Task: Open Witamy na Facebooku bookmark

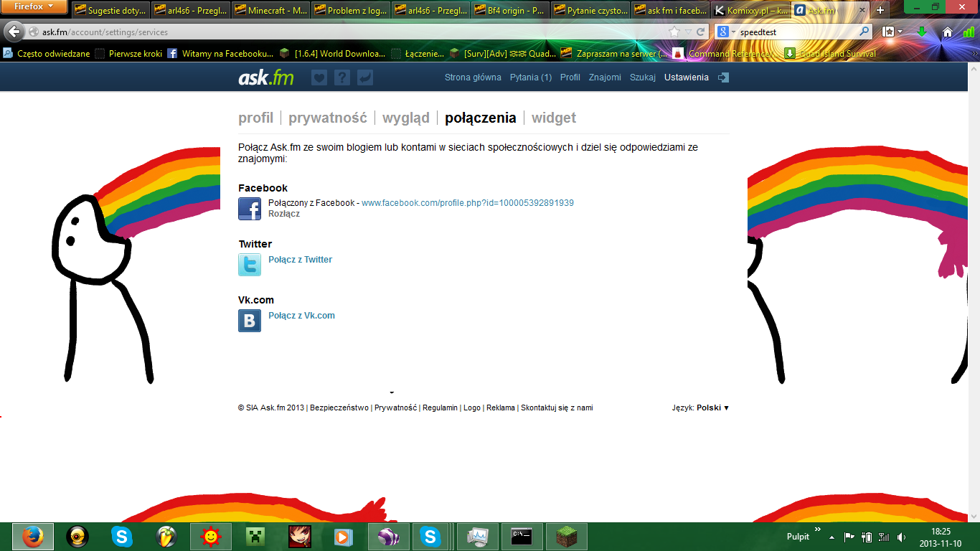Action: (220, 53)
